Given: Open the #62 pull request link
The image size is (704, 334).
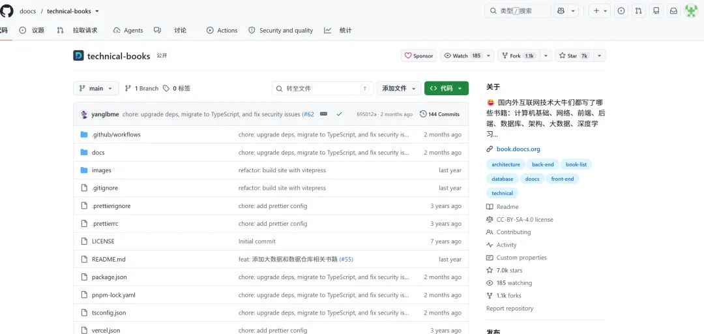Looking at the screenshot, I should [x=308, y=114].
